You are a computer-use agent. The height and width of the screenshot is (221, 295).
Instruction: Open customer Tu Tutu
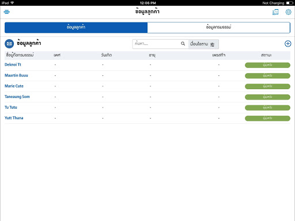pyautogui.click(x=11, y=108)
